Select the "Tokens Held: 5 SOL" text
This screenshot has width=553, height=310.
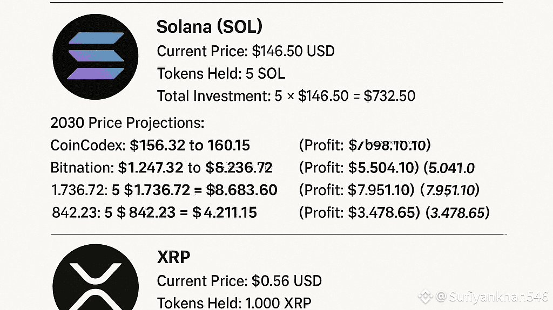point(221,74)
